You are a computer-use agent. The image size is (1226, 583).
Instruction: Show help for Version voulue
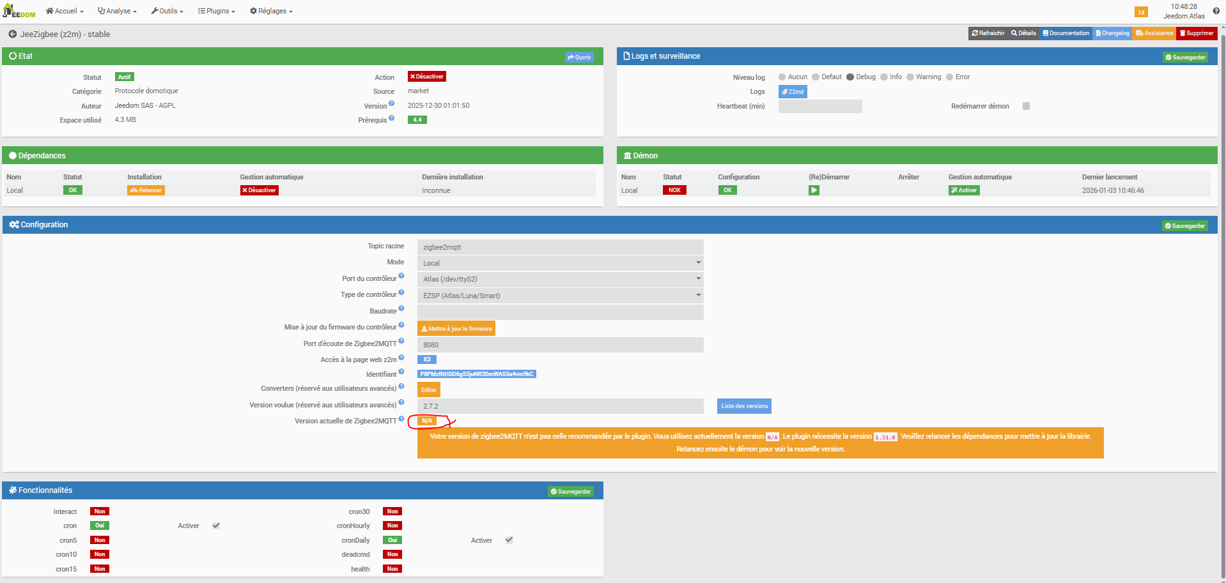401,402
